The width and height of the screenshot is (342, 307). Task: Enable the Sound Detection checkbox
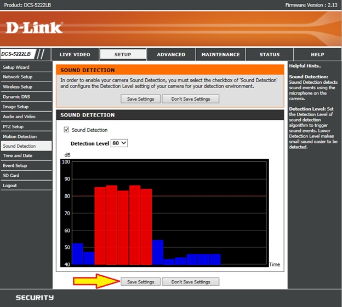click(x=67, y=130)
